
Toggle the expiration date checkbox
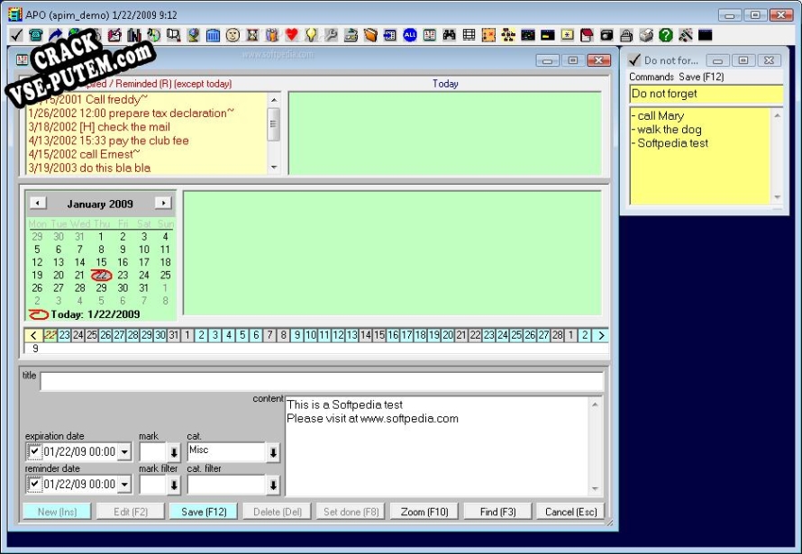34,452
